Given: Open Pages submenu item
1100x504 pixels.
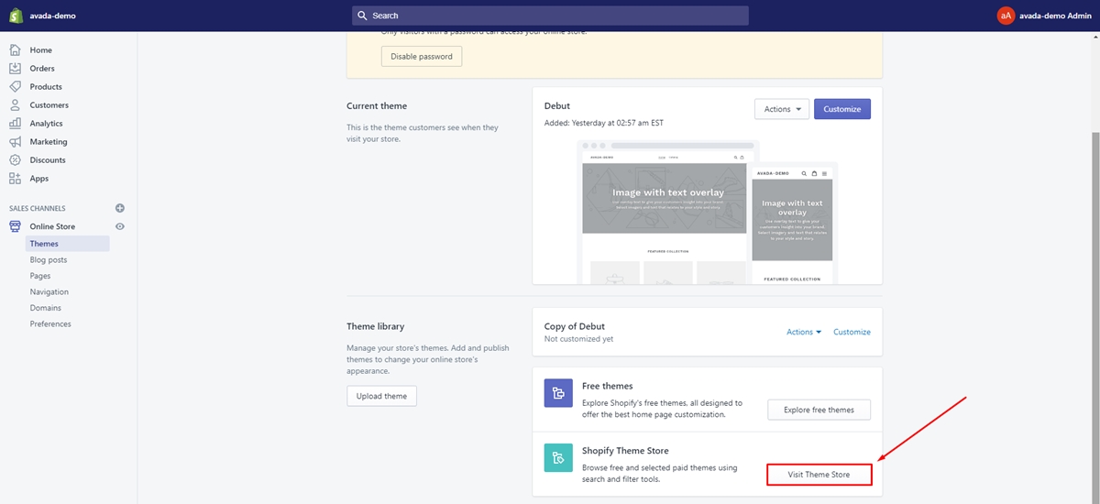Looking at the screenshot, I should click(x=40, y=276).
